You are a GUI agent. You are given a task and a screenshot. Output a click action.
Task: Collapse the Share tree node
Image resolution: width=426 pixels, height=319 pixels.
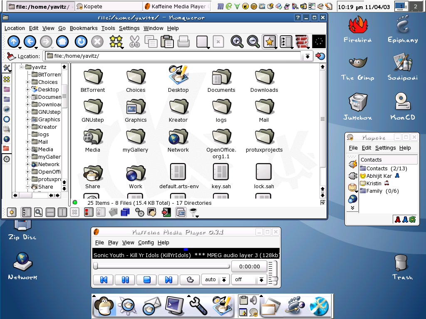coord(27,186)
